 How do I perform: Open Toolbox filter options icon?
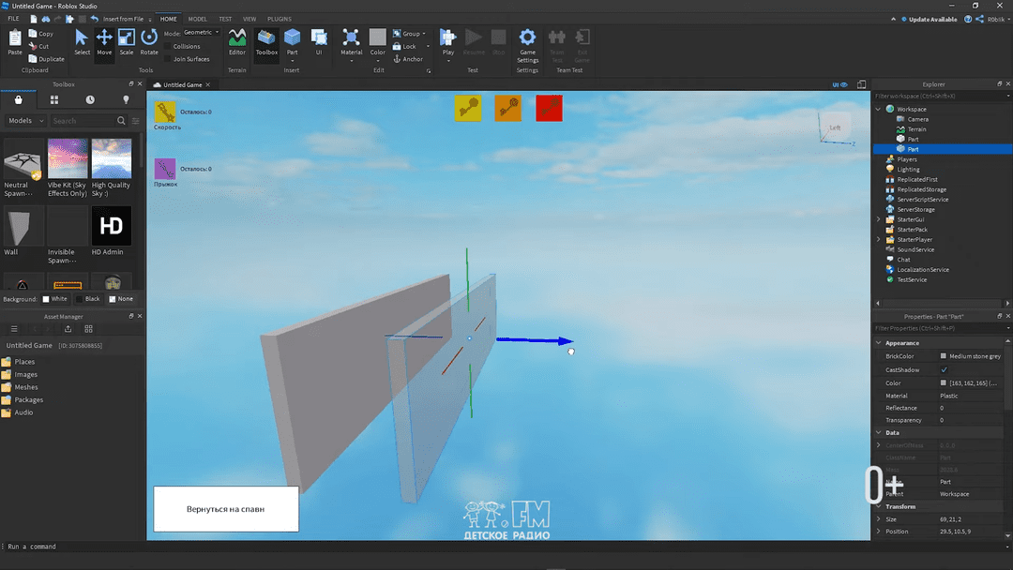tap(136, 121)
